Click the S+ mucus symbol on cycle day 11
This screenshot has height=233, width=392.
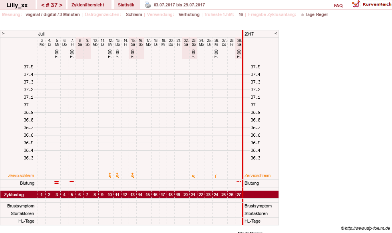117,175
